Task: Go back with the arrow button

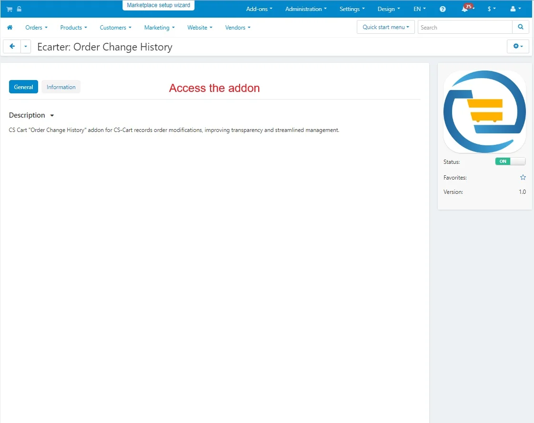Action: (x=12, y=46)
